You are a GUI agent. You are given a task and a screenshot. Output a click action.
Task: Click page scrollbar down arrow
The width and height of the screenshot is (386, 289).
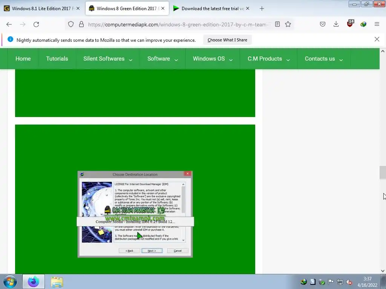(x=383, y=271)
